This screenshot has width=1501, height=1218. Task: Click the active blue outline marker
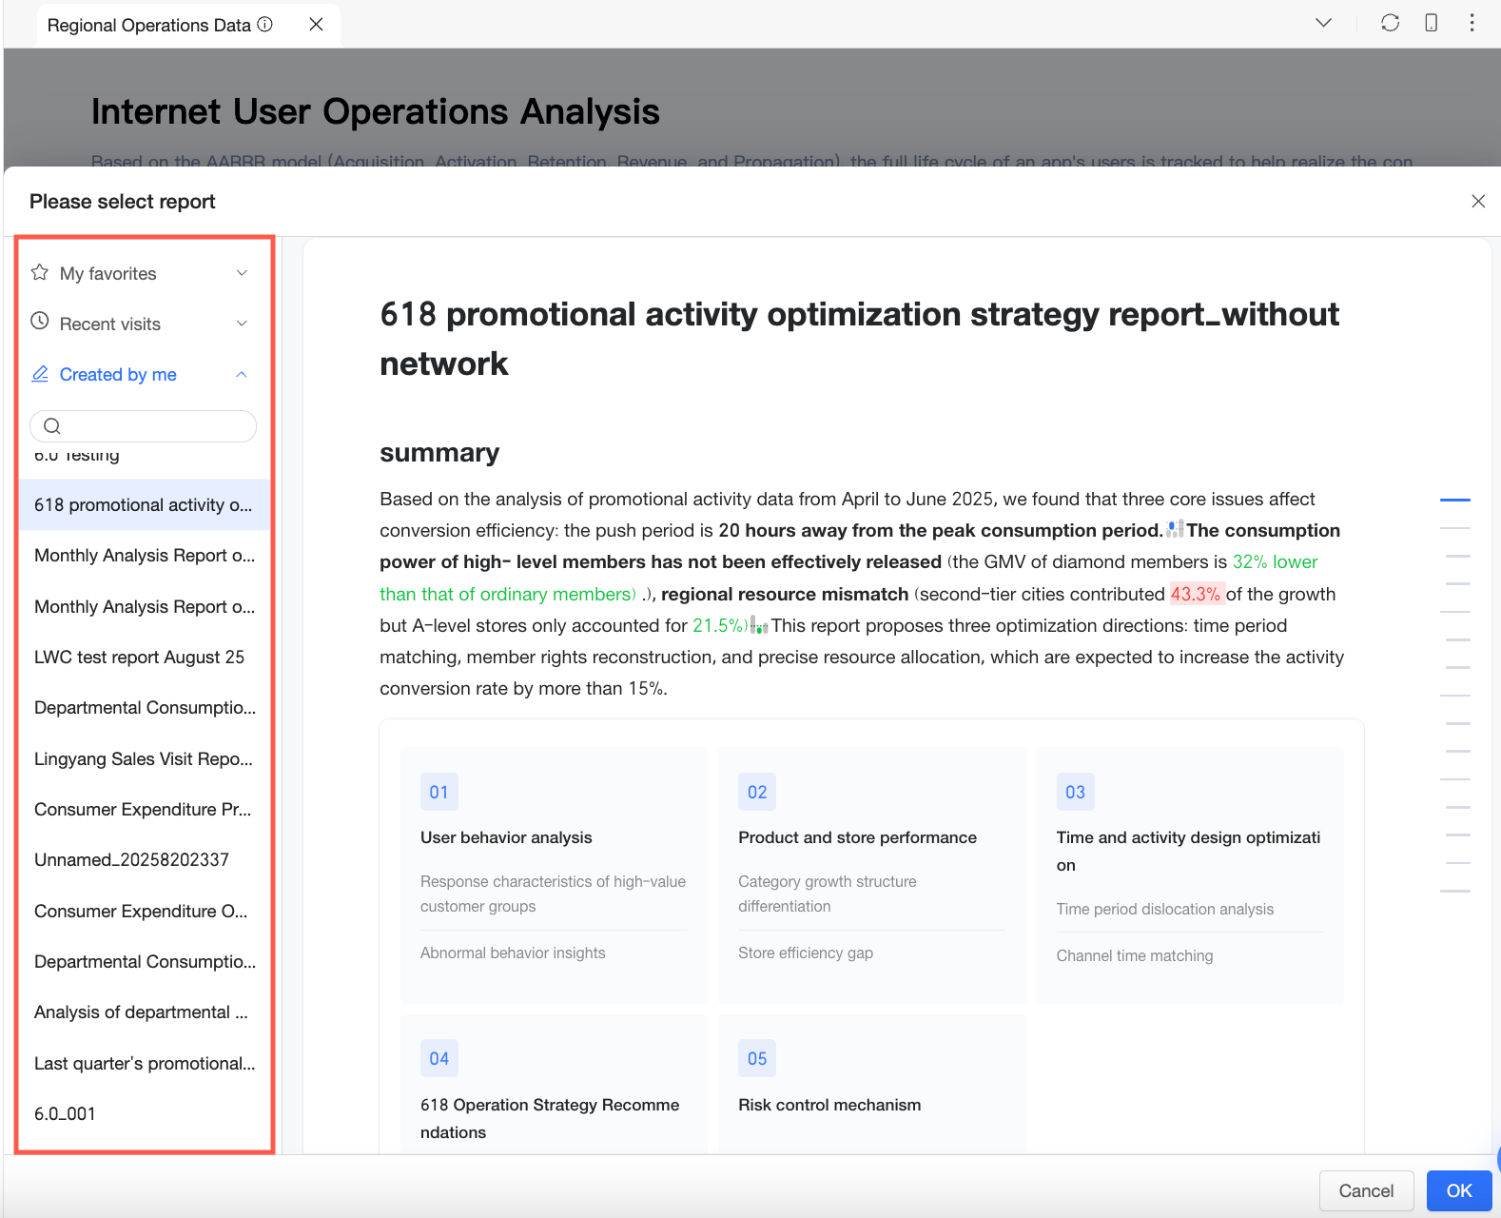[1455, 500]
